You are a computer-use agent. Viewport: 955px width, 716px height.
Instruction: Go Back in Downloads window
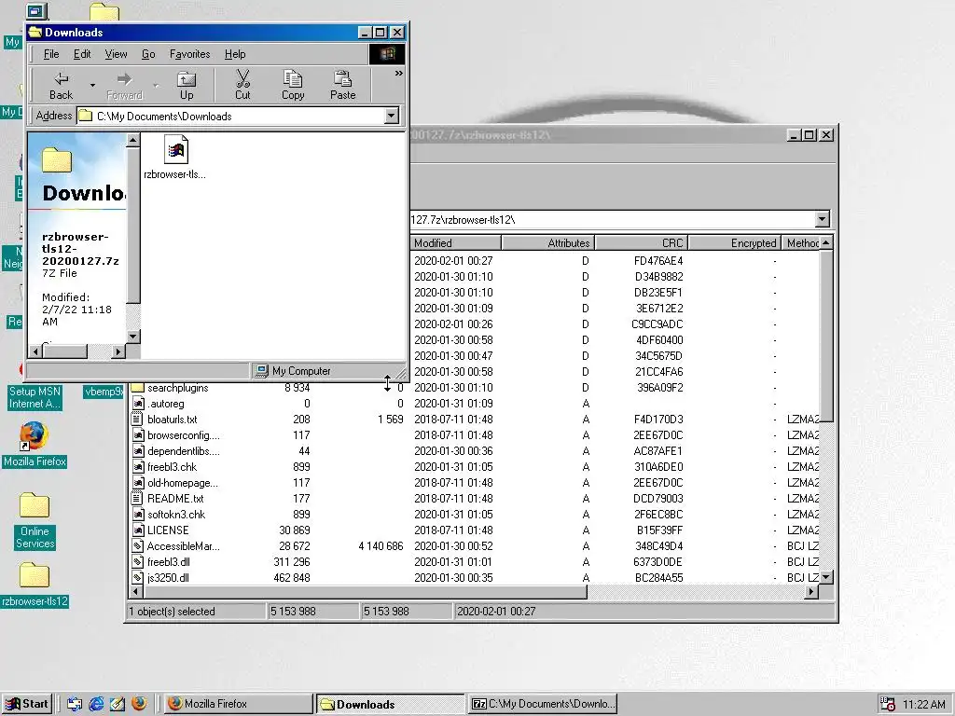click(x=61, y=86)
